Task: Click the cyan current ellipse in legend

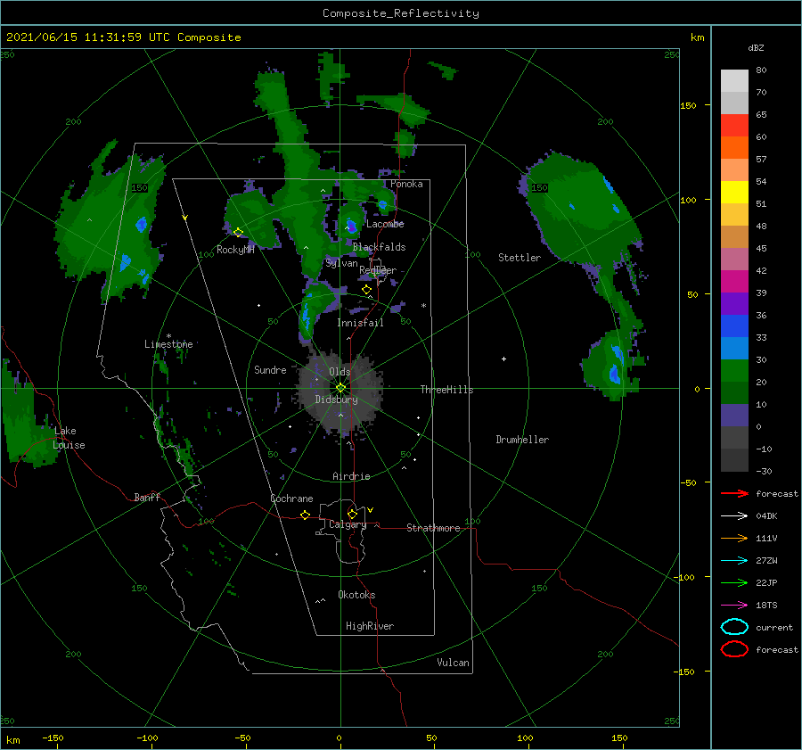Action: click(734, 627)
